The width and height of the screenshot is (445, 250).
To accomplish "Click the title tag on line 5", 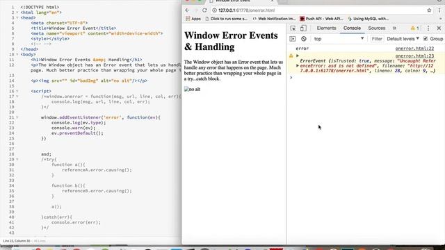I will [x=74, y=28].
